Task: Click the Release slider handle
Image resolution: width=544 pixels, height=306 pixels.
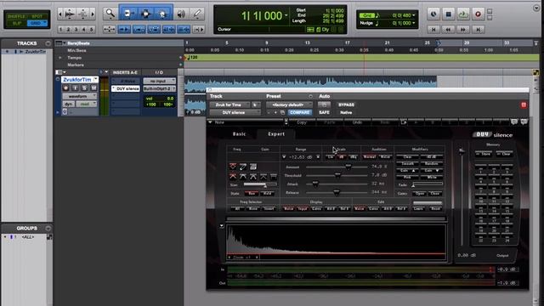Action: (337, 192)
